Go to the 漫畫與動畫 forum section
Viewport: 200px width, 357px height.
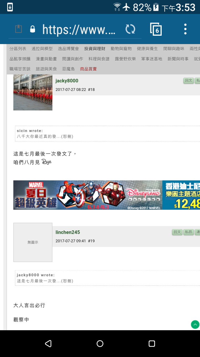46,59
